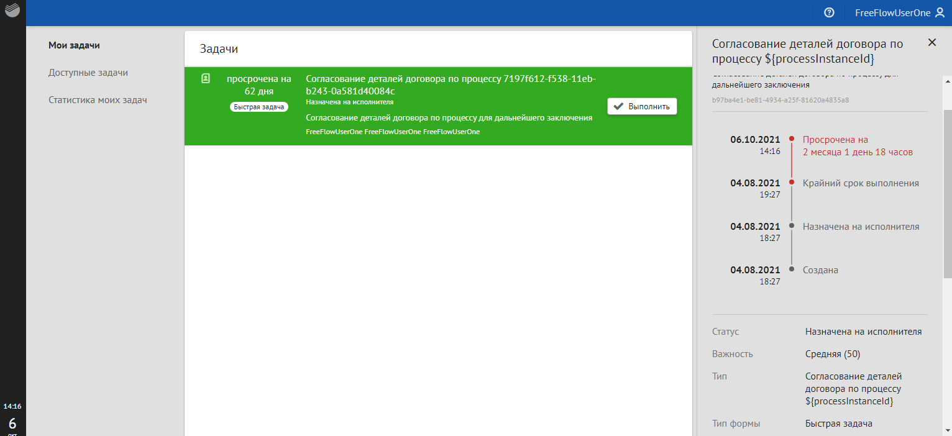The height and width of the screenshot is (436, 952).
Task: Click the task card contact icon
Action: pyautogui.click(x=206, y=78)
